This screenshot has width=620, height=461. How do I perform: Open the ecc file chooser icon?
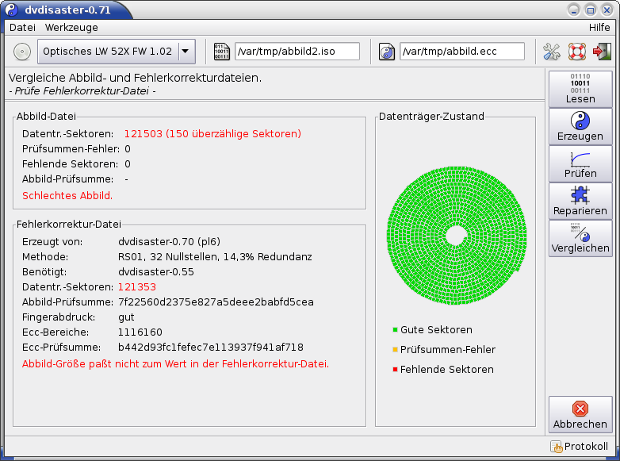pyautogui.click(x=387, y=52)
